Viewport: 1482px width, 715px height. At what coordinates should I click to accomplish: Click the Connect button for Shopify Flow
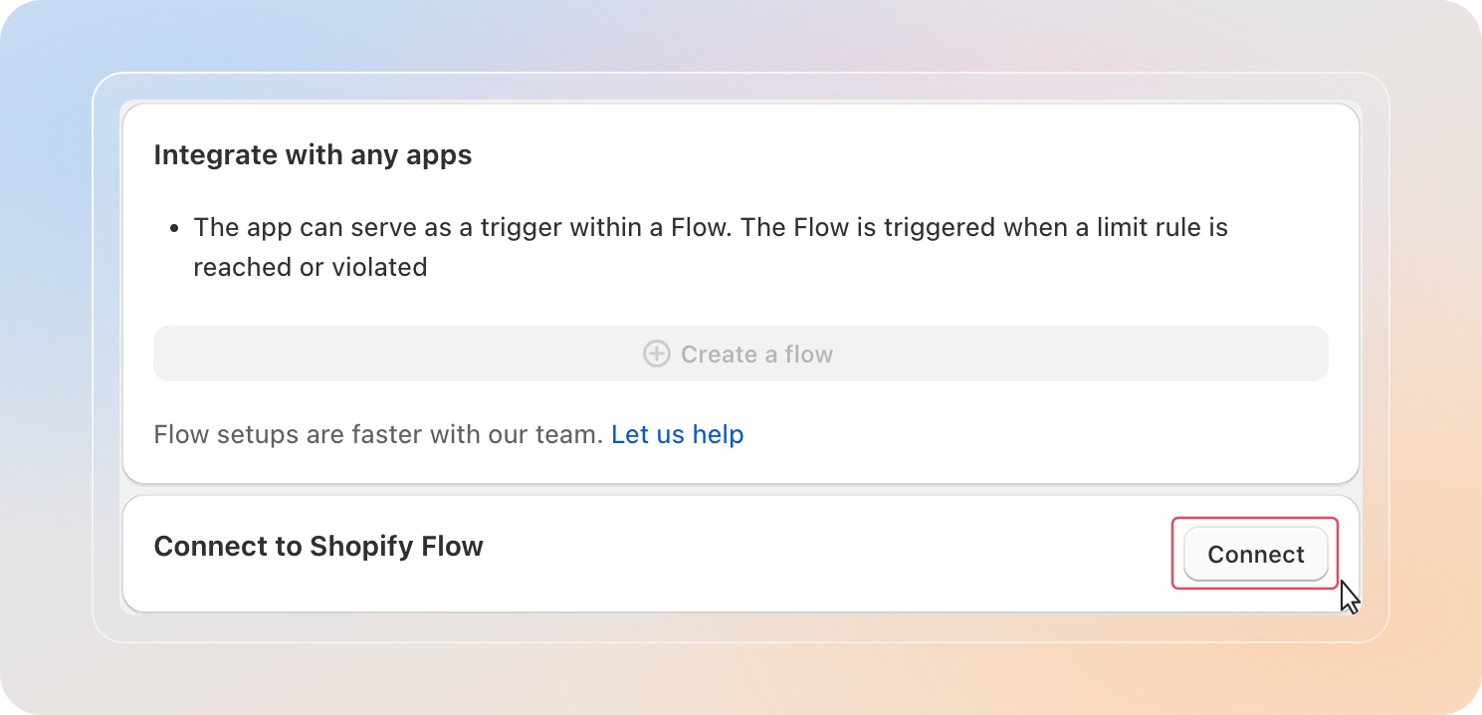tap(1255, 554)
